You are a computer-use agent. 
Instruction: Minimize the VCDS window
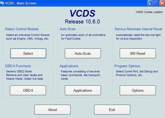[150, 3]
